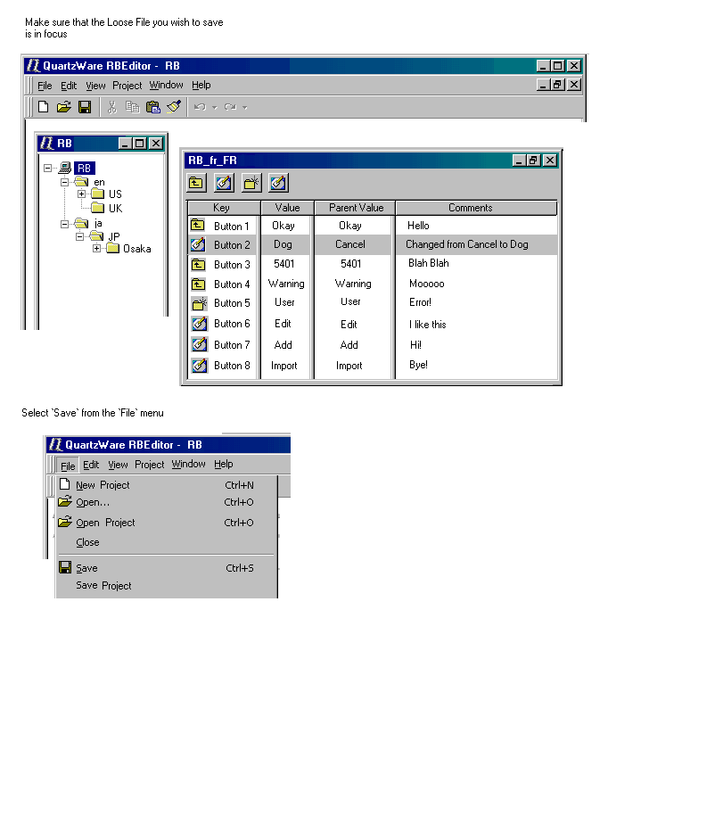The image size is (715, 816).
Task: Click second pencil icon in RB_fr_FR toolbar
Action: pyautogui.click(x=224, y=183)
